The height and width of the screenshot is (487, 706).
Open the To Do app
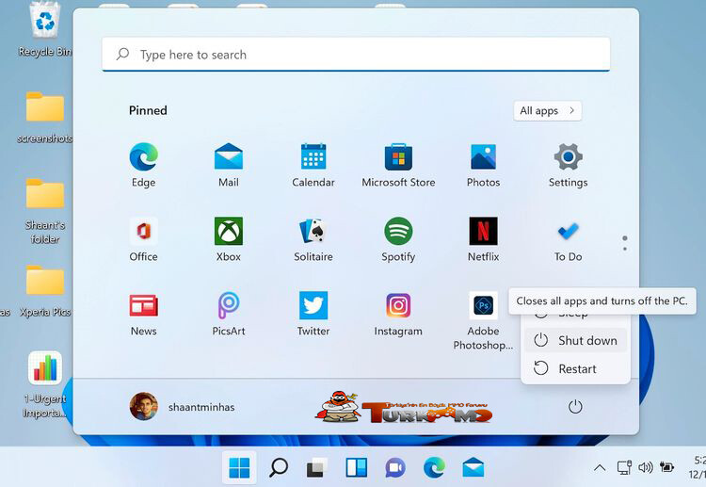pos(569,239)
